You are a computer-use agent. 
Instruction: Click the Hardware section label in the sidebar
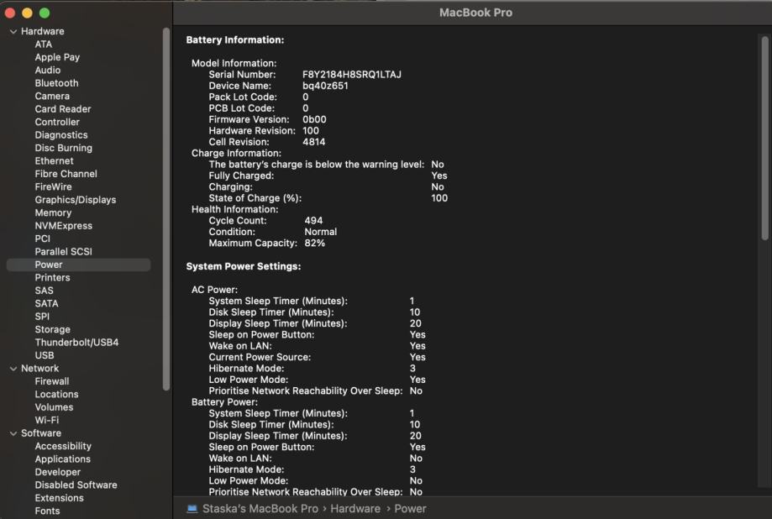click(x=42, y=31)
